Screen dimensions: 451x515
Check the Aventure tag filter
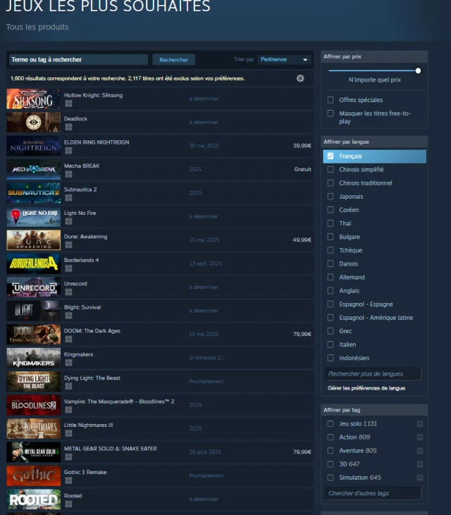(x=330, y=451)
